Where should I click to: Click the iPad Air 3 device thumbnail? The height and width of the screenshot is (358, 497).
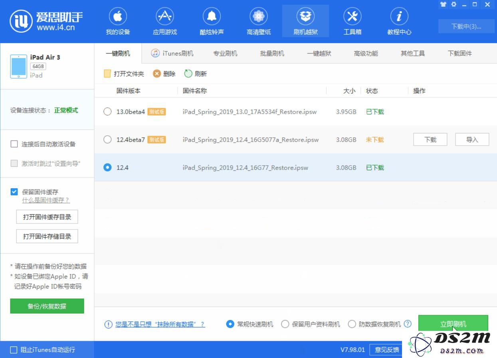click(x=18, y=67)
